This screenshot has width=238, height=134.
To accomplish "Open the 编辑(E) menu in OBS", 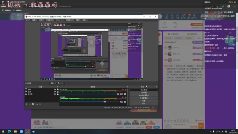I will [x=35, y=20].
